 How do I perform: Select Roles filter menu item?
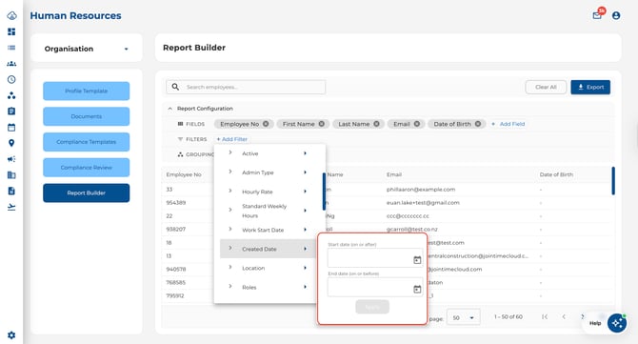pos(269,287)
